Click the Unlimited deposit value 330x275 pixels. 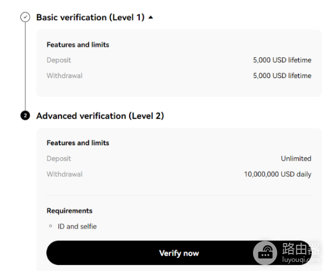(x=296, y=158)
